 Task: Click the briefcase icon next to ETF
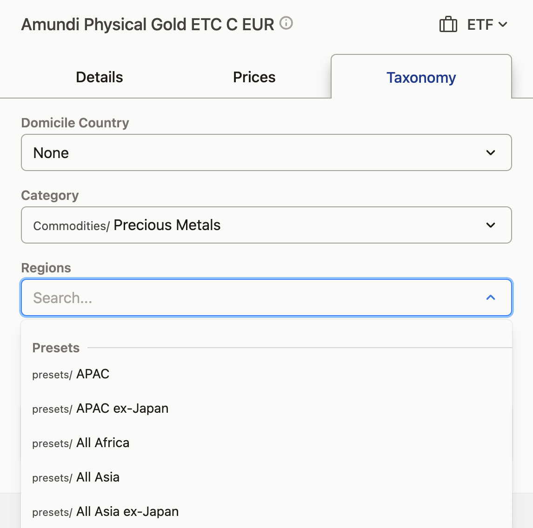pyautogui.click(x=448, y=24)
